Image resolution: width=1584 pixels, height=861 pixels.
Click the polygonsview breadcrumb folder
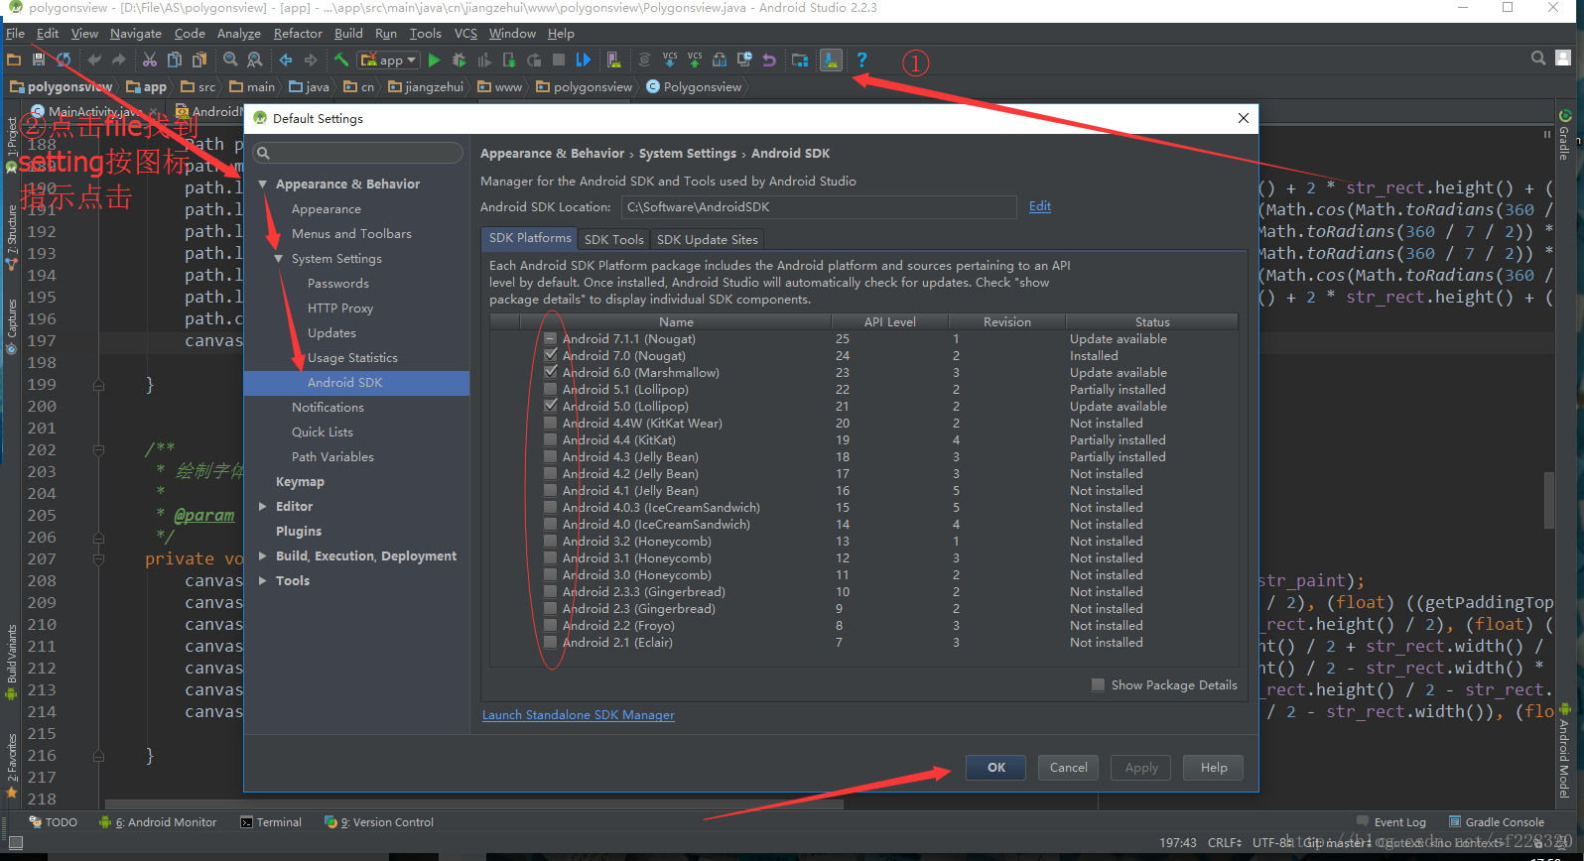coord(585,87)
